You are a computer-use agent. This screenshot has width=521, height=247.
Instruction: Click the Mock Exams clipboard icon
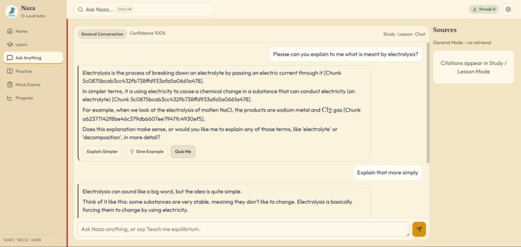[x=10, y=84]
